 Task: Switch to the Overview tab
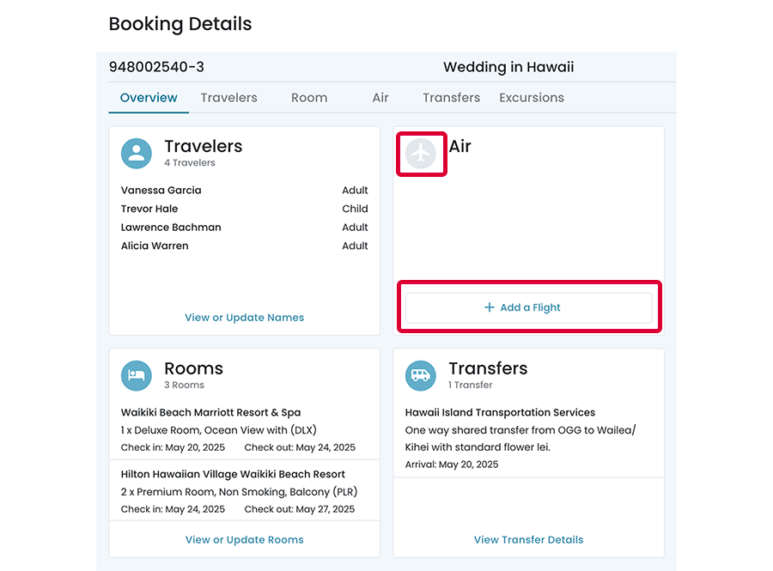149,98
